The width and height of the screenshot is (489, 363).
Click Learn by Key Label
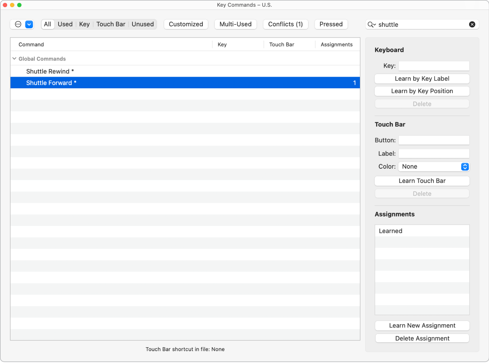coord(422,79)
